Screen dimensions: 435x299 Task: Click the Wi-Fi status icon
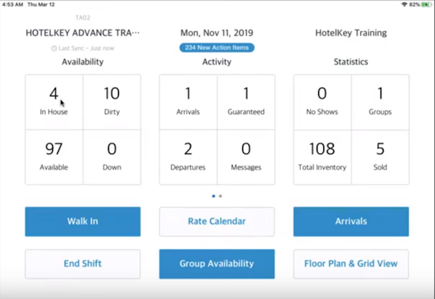pyautogui.click(x=404, y=4)
